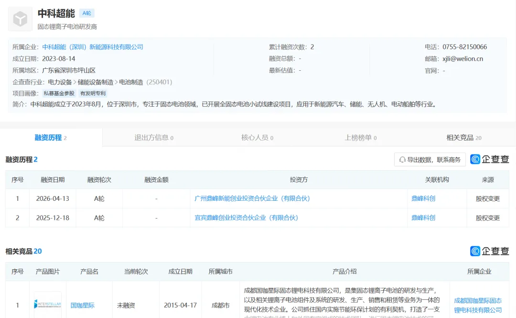Viewport: 516px width, 318px height.
Task: Click the 2015-04-17 date cell
Action: (x=180, y=305)
